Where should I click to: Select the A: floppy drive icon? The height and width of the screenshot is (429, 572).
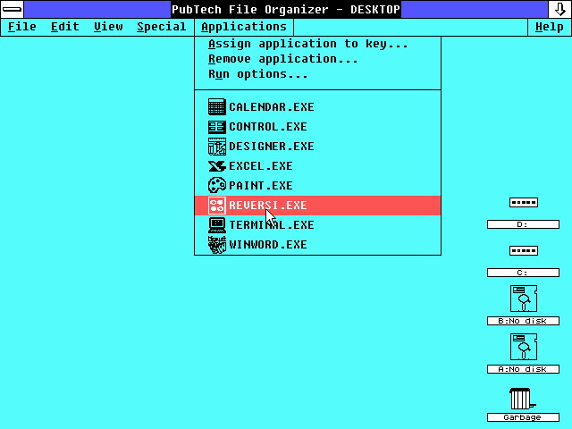pos(524,347)
